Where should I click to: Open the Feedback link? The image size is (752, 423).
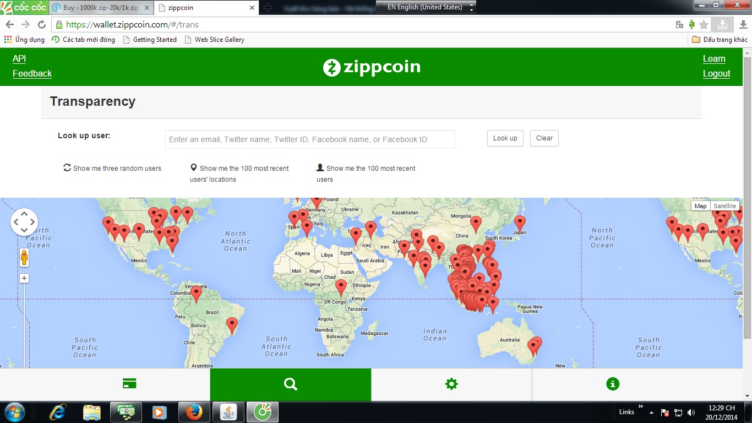(32, 74)
